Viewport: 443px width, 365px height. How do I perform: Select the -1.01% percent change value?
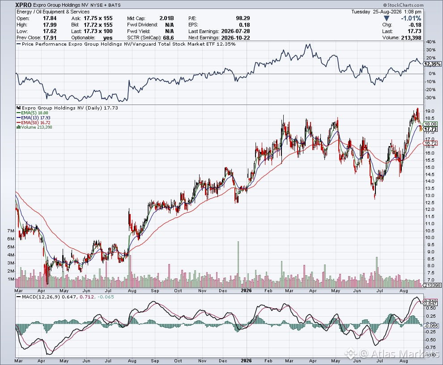(411, 18)
